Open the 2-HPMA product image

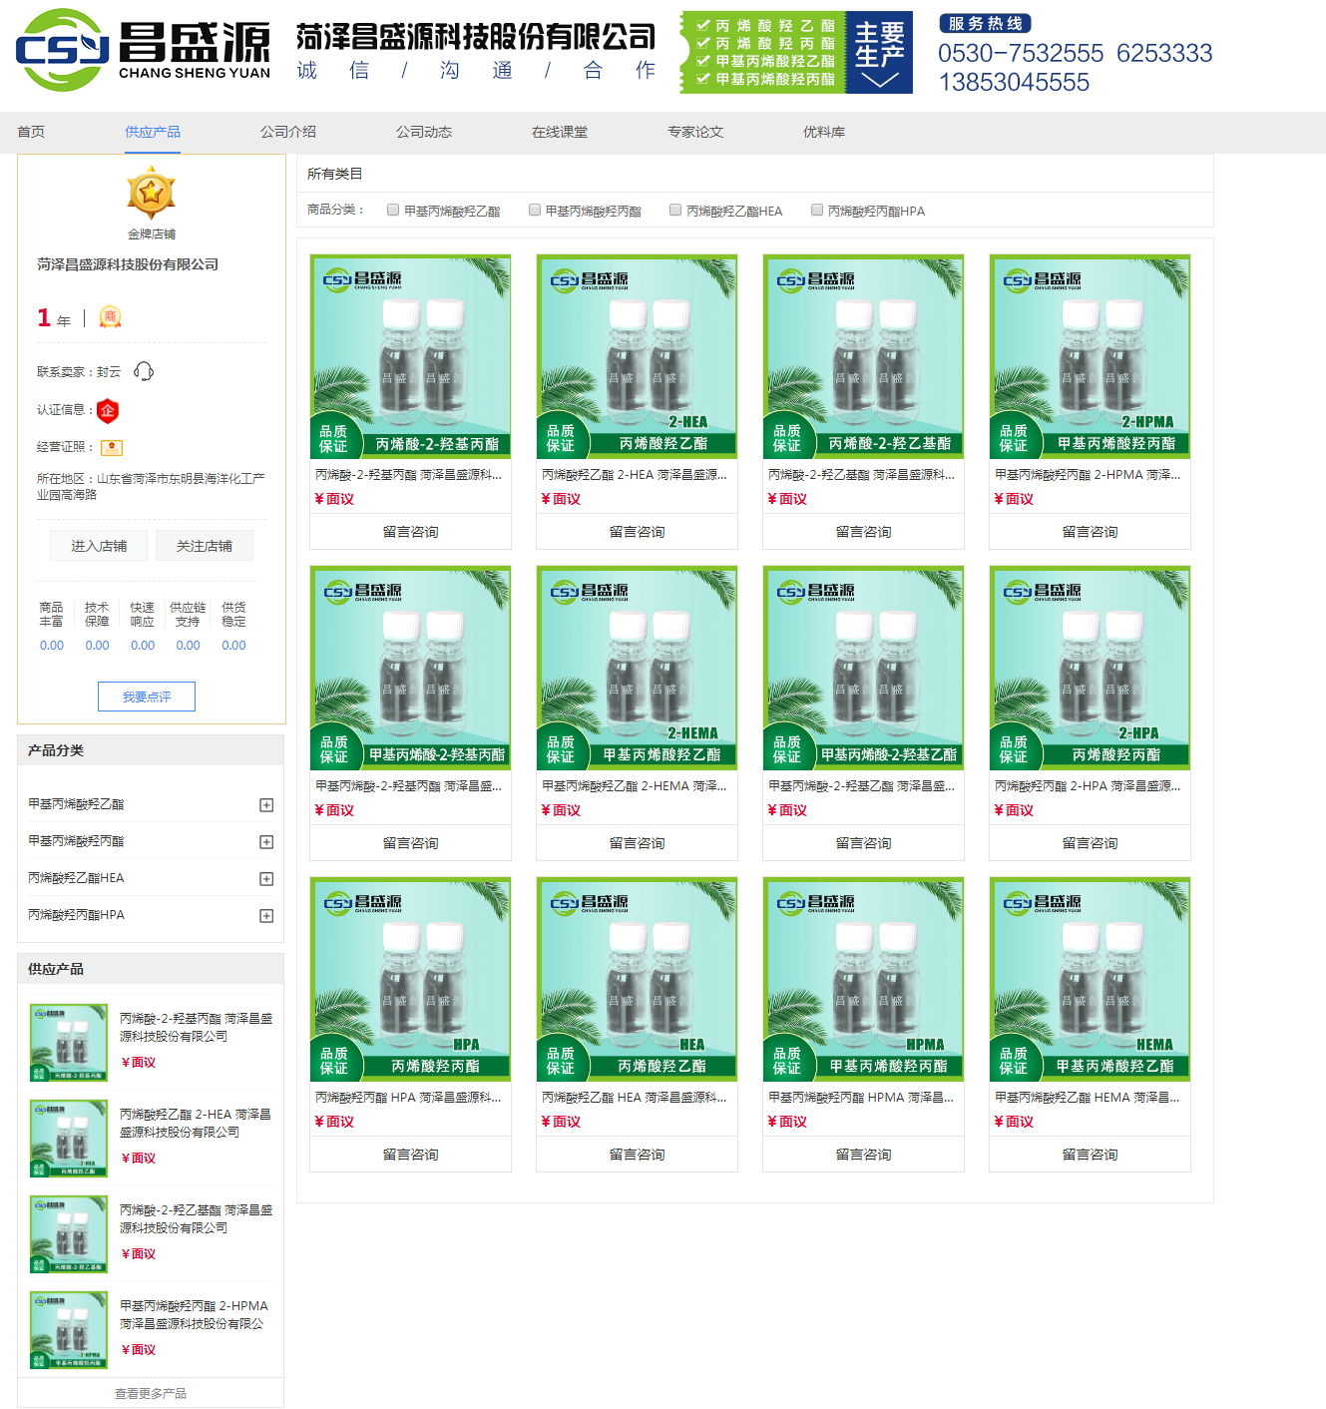(1091, 356)
